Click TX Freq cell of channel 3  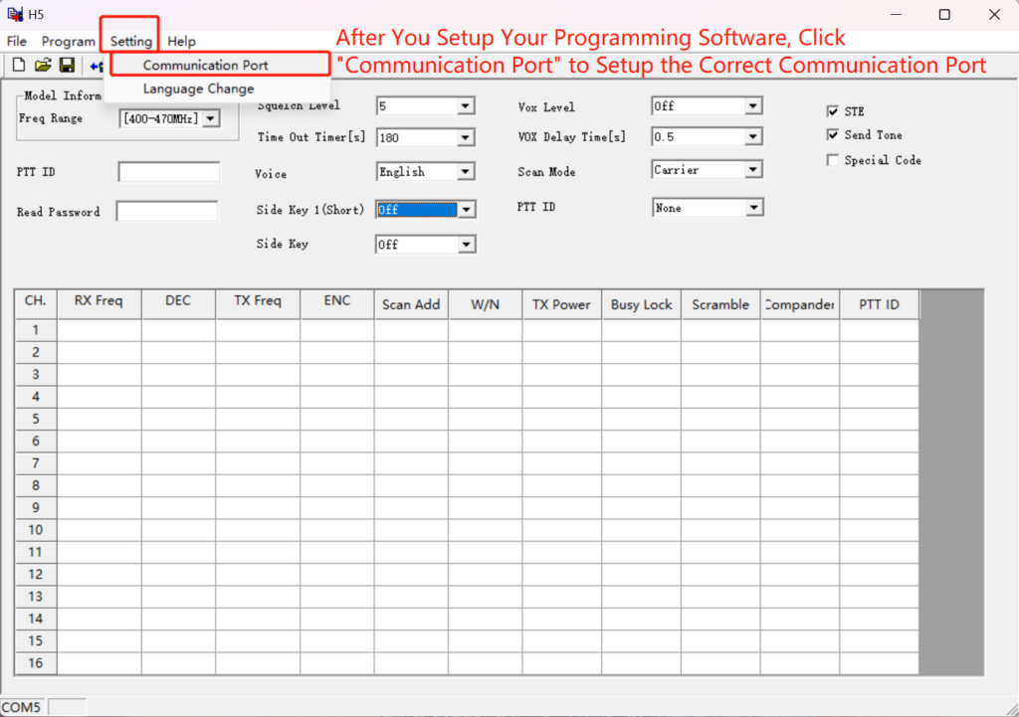pyautogui.click(x=258, y=374)
